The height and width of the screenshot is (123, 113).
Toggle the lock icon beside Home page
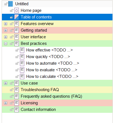tap(12, 10)
